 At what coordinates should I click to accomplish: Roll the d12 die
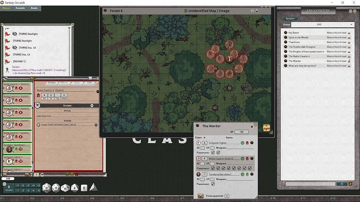click(56, 188)
